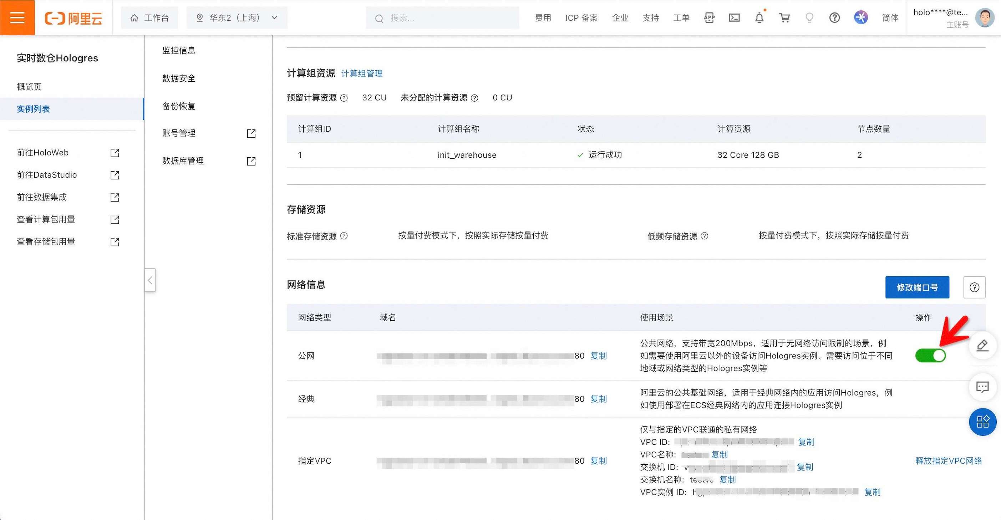
Task: Copy the VPC名称 value
Action: [719, 454]
